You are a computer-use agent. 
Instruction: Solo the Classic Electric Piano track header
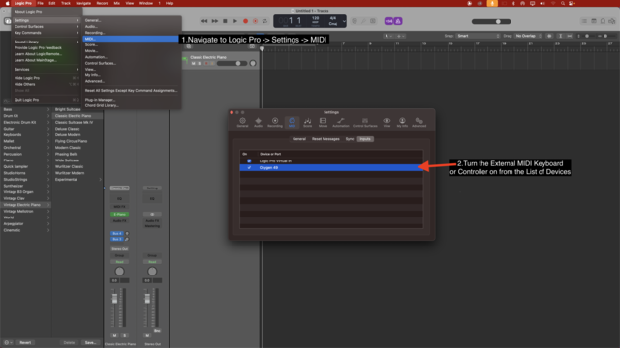click(x=200, y=63)
